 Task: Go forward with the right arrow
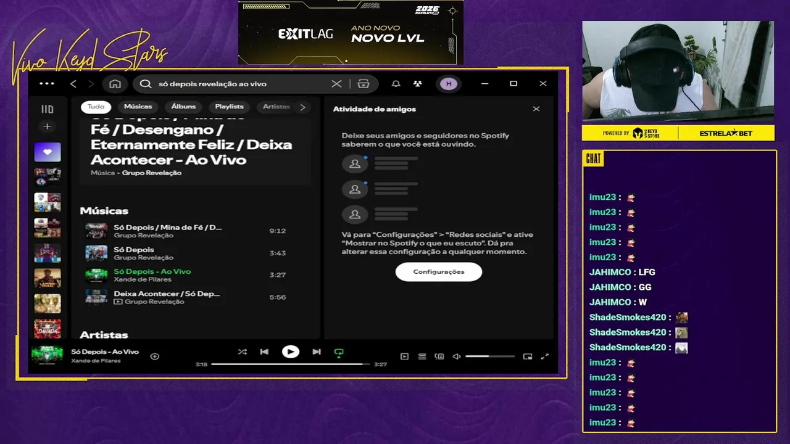click(x=91, y=84)
